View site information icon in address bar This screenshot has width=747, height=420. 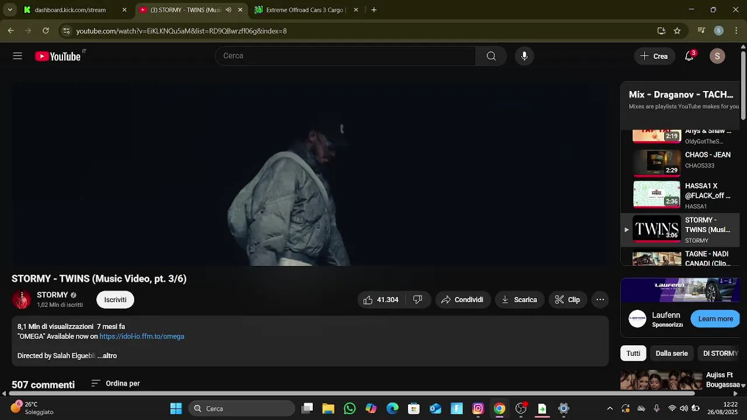pyautogui.click(x=67, y=31)
